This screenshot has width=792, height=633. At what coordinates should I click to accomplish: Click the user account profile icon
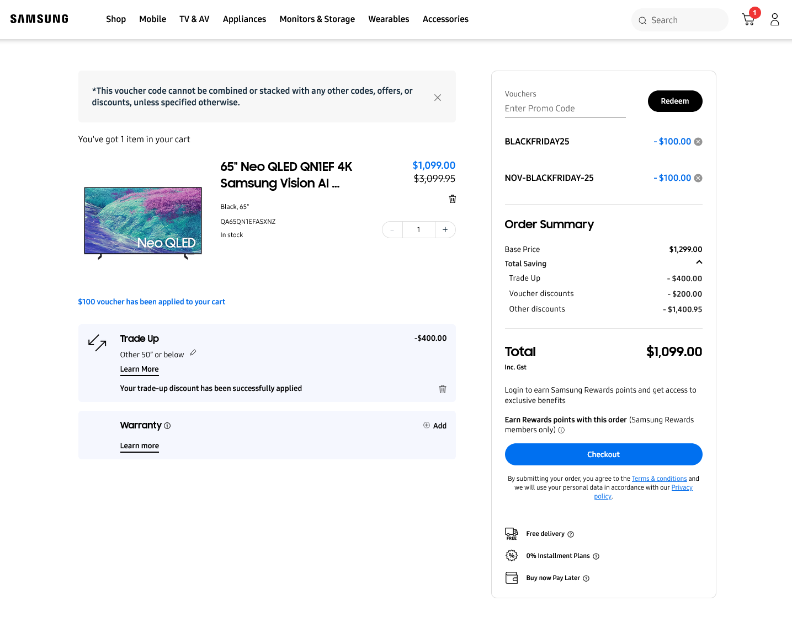coord(775,20)
